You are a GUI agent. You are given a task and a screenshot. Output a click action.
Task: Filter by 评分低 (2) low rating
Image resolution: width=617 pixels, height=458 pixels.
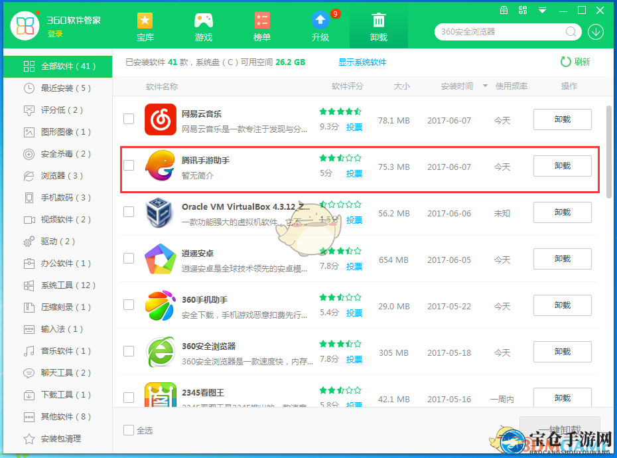tap(58, 110)
